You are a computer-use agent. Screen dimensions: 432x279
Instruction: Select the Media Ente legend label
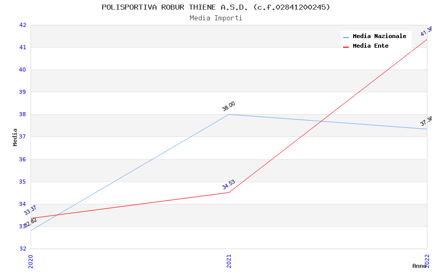coord(371,46)
